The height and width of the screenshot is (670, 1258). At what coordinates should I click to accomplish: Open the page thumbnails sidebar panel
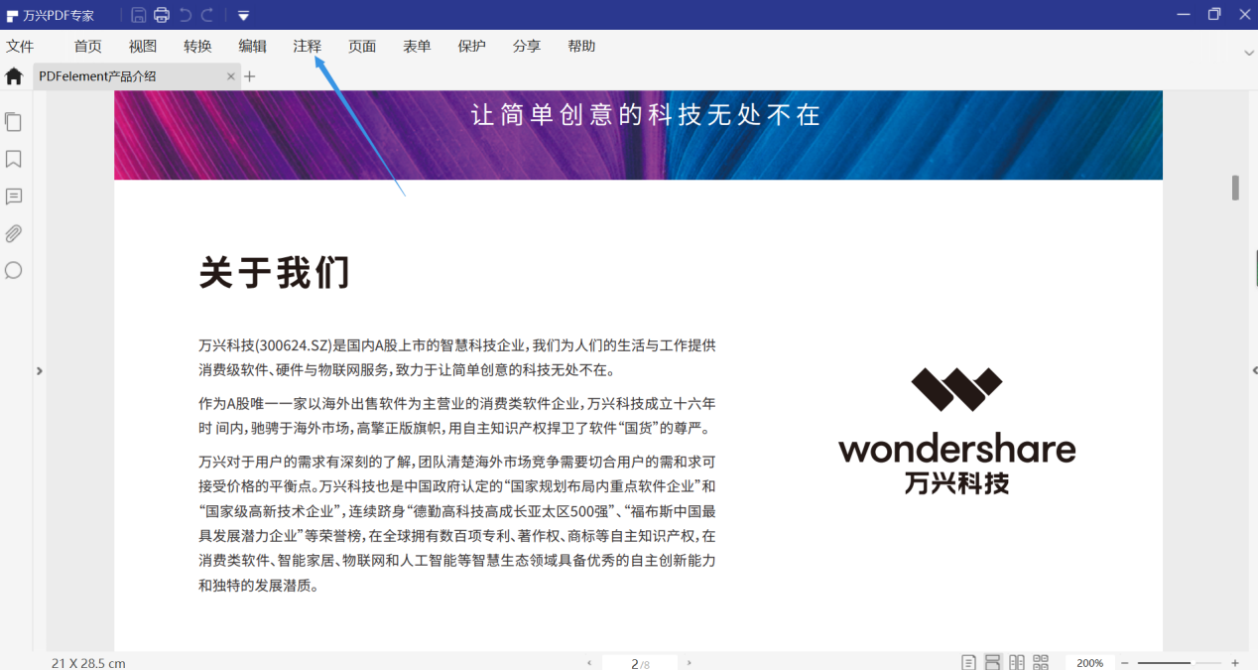click(13, 122)
